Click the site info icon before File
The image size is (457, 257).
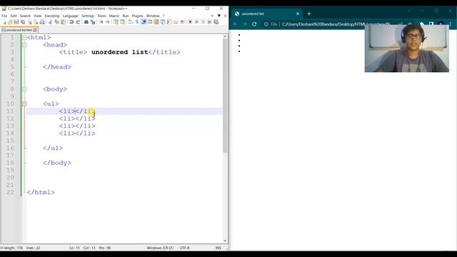[266, 24]
